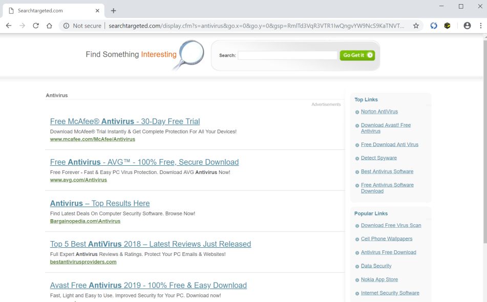Click the bullet icon beside Cell Phone Wallpapers
This screenshot has width=487, height=302.
point(357,240)
